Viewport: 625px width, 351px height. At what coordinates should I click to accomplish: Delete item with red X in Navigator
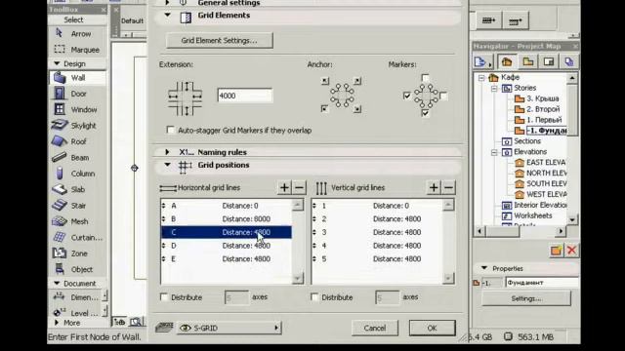point(571,251)
